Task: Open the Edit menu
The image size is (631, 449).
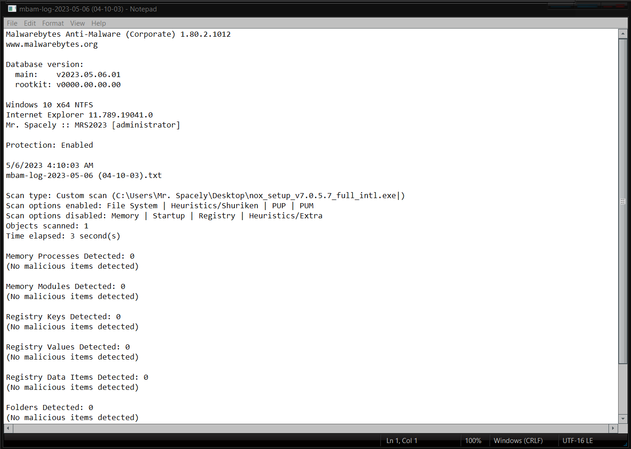Action: 30,23
